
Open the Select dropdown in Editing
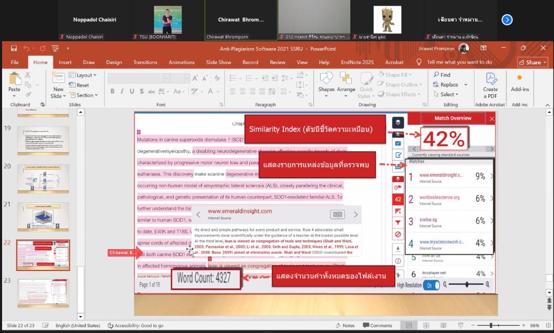pos(446,94)
